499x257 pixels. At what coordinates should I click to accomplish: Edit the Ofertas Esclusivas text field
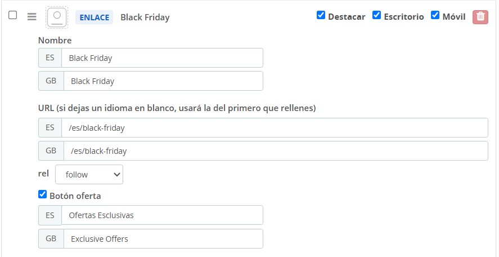tap(163, 215)
